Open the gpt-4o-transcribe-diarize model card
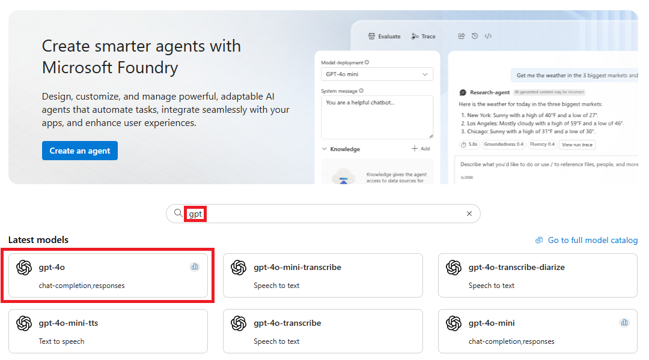The height and width of the screenshot is (360, 649). point(538,275)
